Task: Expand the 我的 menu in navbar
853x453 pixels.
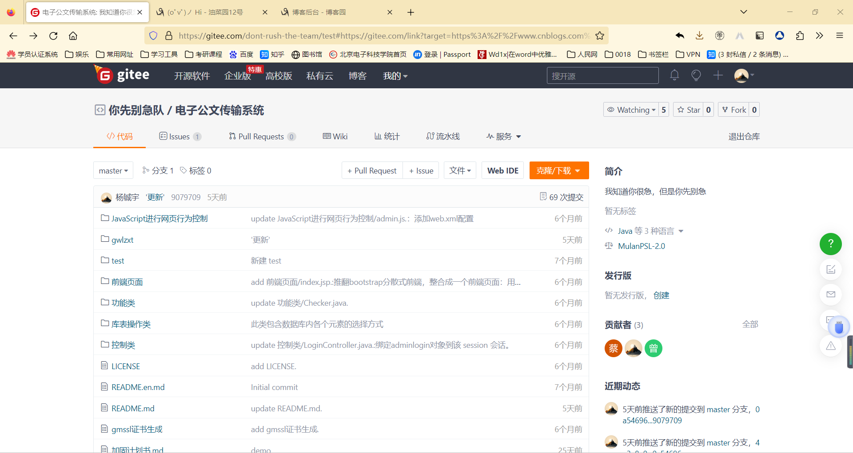Action: click(395, 76)
